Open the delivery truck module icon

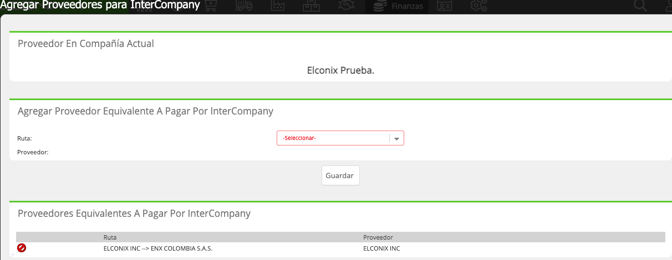pos(244,6)
